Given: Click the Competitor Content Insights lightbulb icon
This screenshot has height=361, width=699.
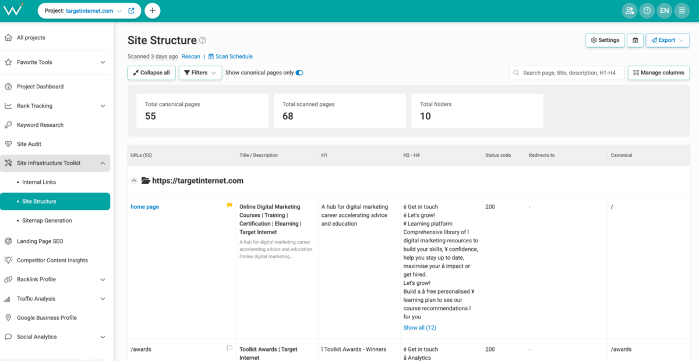Looking at the screenshot, I should pos(8,260).
